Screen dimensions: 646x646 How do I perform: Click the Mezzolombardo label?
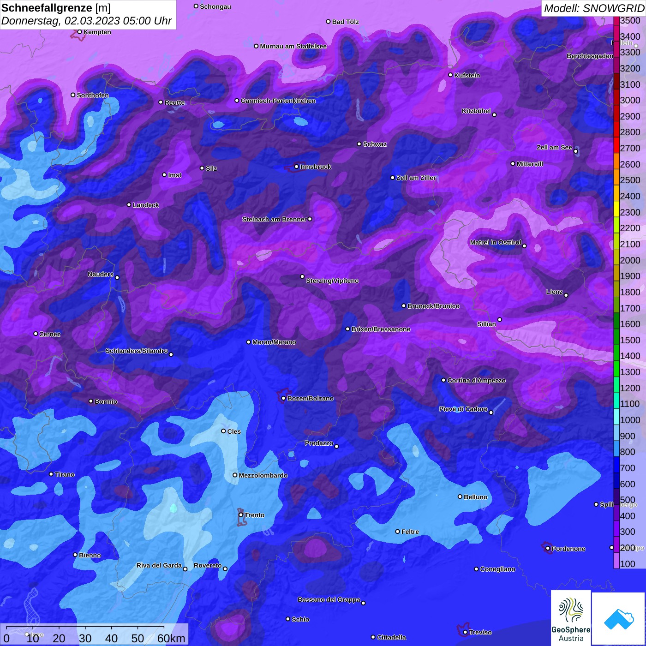point(263,475)
